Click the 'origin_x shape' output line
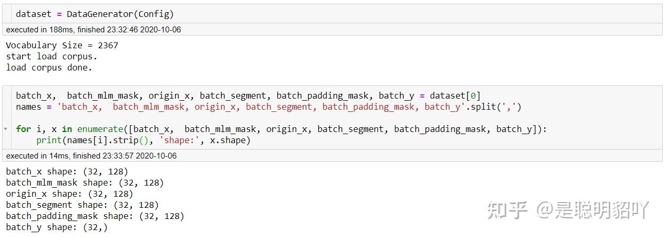Viewport: 666px width, 237px height. [69, 194]
